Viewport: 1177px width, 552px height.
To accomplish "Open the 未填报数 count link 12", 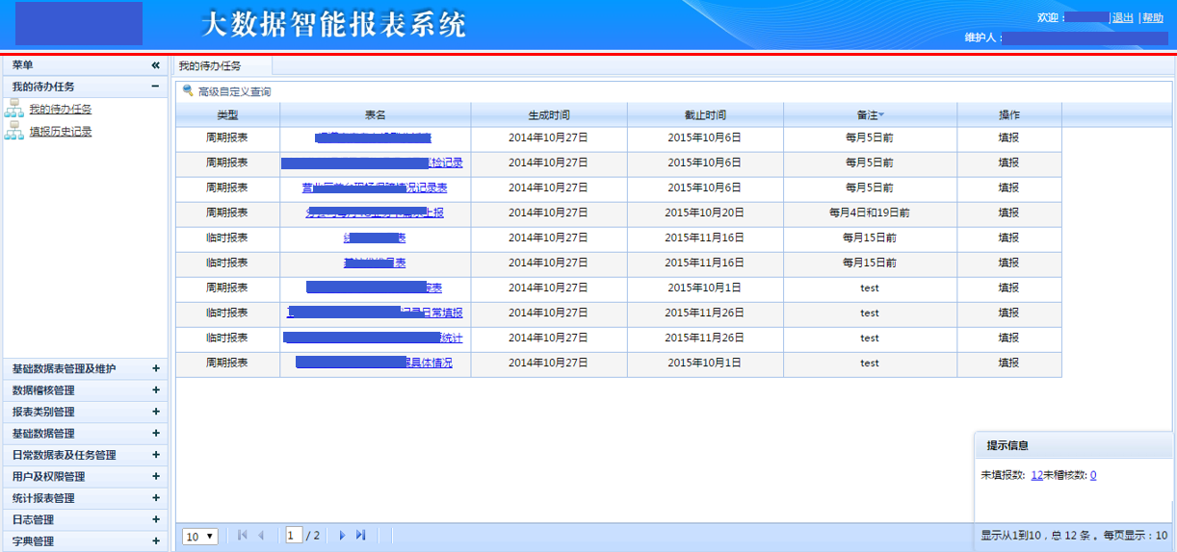I will (x=1036, y=475).
